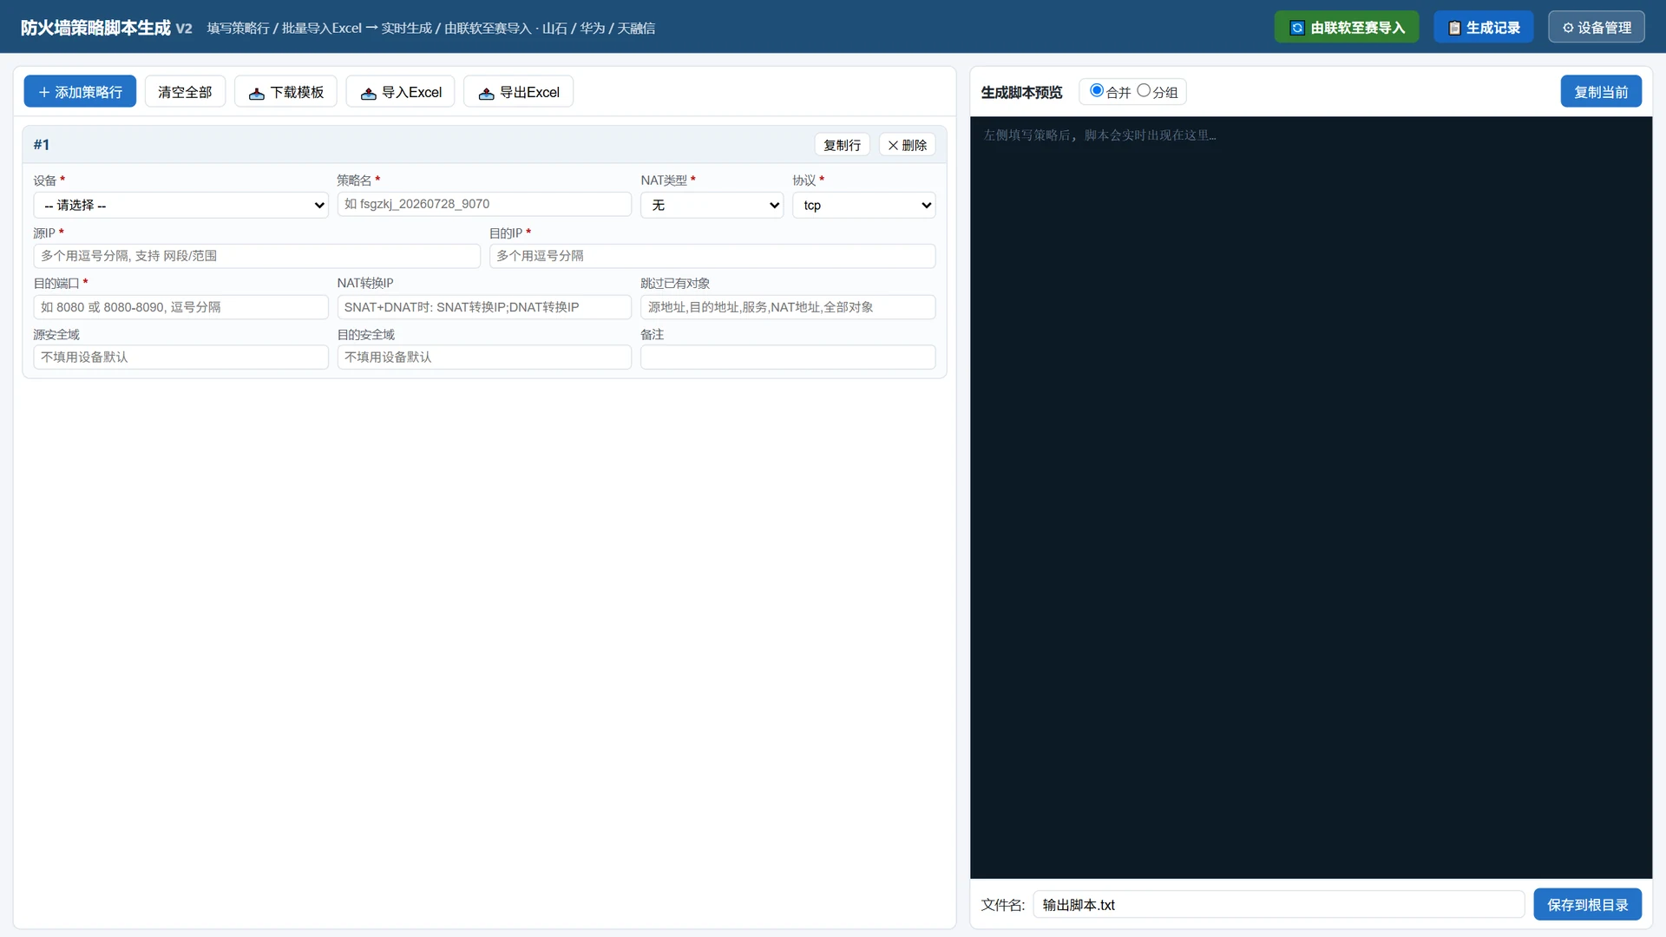Screen dimensions: 1666x937
Task: Click the 下载模板 download icon
Action: coord(257,93)
